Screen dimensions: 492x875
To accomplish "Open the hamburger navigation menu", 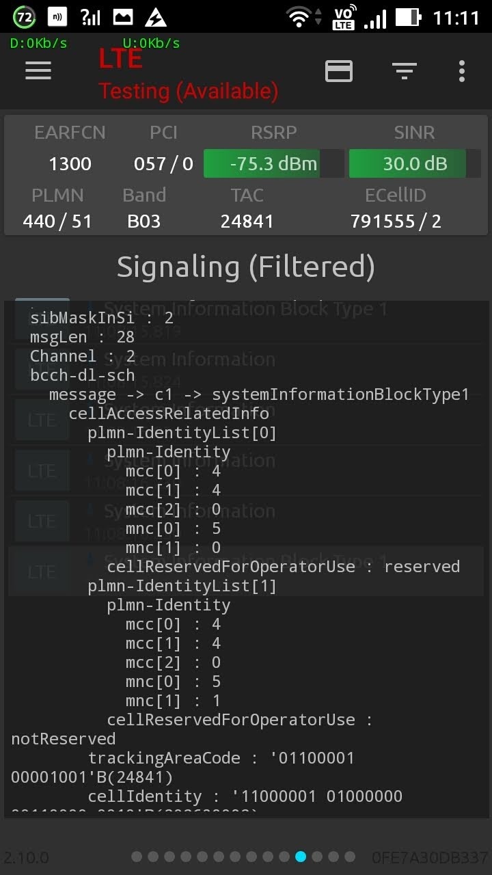I will click(x=38, y=70).
